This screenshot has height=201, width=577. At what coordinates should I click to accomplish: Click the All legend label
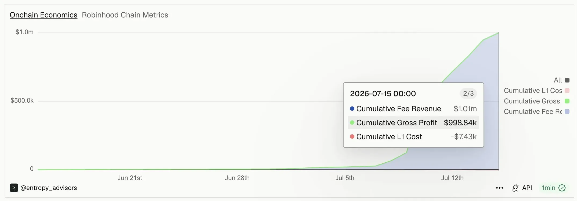(558, 80)
